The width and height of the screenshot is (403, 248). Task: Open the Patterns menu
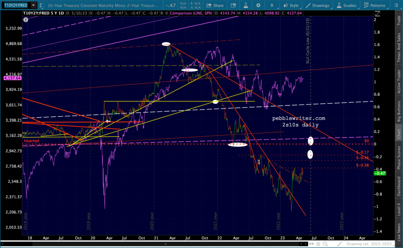375,6
